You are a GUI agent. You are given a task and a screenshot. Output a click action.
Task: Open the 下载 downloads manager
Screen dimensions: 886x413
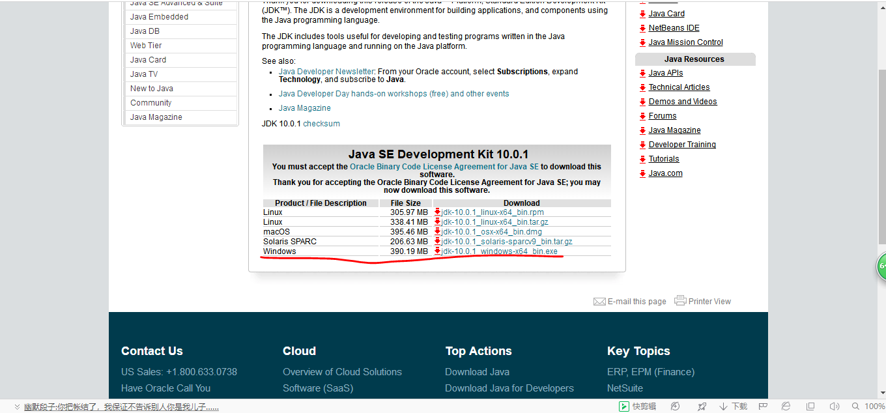pyautogui.click(x=734, y=406)
